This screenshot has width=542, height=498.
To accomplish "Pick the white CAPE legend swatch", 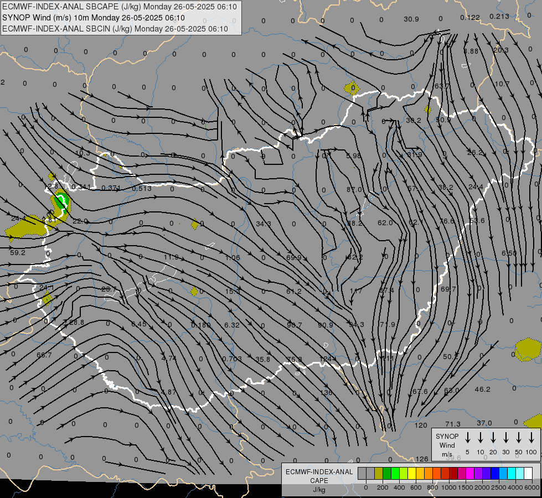I will coord(528,474).
